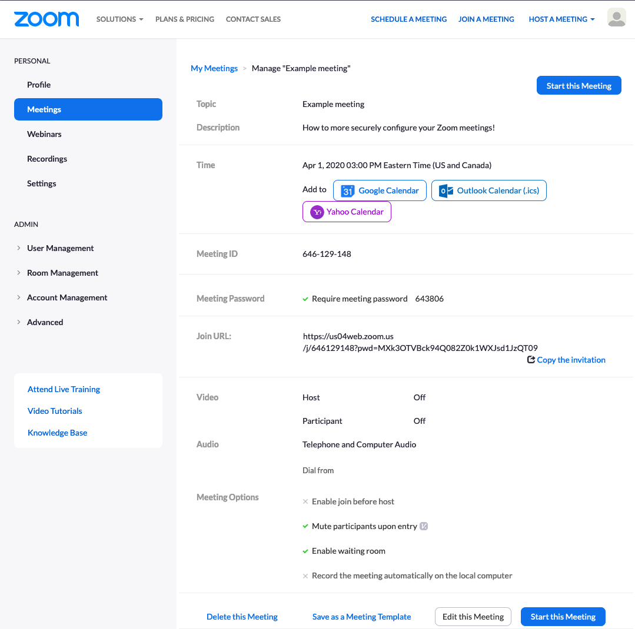Go to Recordings in sidebar
Viewport: 635px width, 629px height.
47,159
